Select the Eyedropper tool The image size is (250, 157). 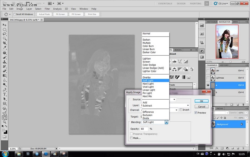pyautogui.click(x=5, y=48)
